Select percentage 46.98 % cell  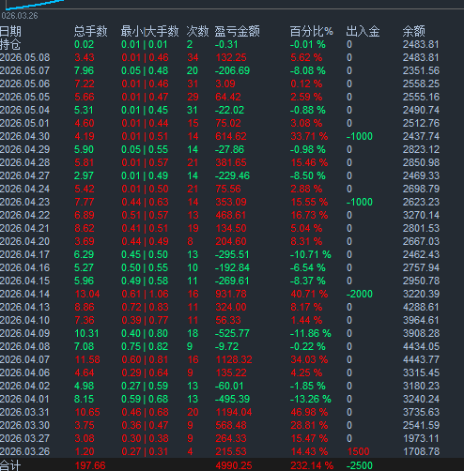[x=309, y=412]
